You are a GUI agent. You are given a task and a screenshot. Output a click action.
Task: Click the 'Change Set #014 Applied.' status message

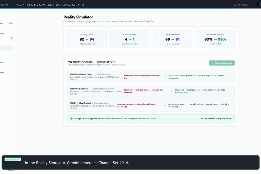click(x=86, y=119)
